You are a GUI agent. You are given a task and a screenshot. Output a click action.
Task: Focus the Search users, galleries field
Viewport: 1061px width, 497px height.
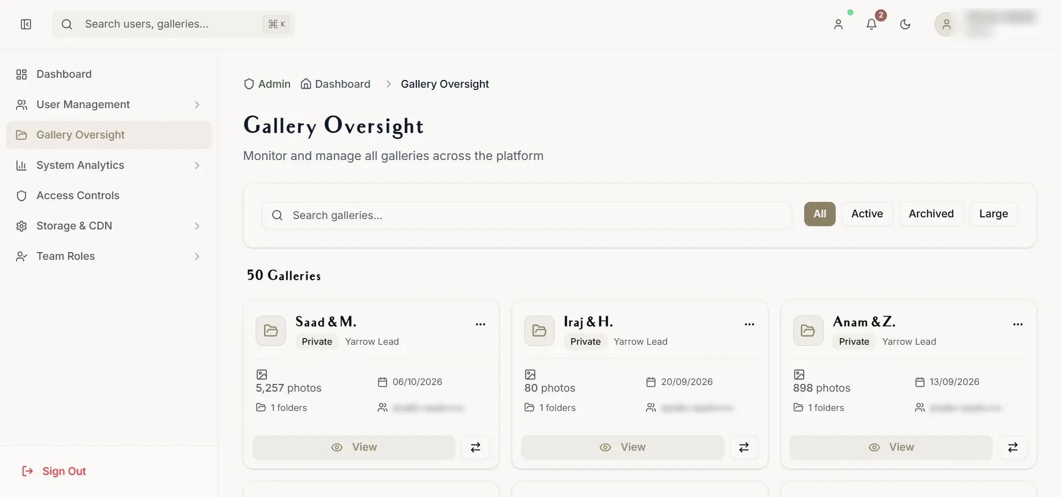point(173,24)
